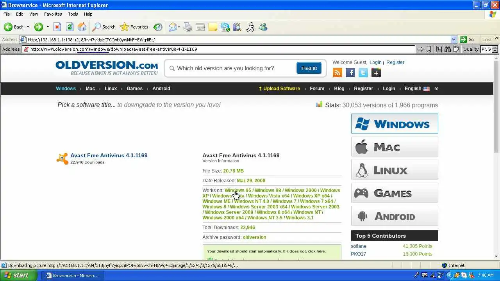Click the Find It! button
Screen dimensions: 500x281
point(309,68)
